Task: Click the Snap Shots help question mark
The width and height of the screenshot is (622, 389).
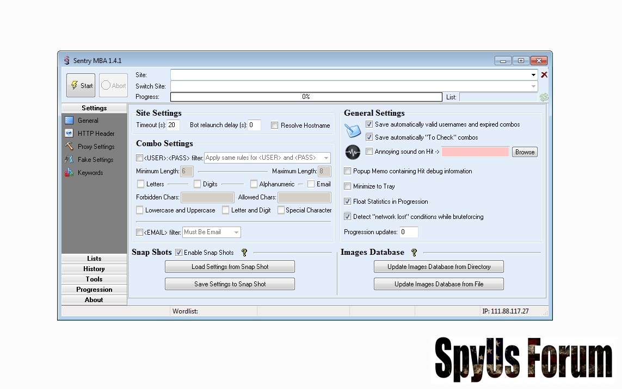Action: [244, 253]
